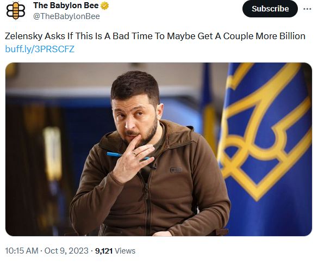This screenshot has height=265, width=318.
Task: Open The Babylon Bee display name
Action: click(66, 5)
